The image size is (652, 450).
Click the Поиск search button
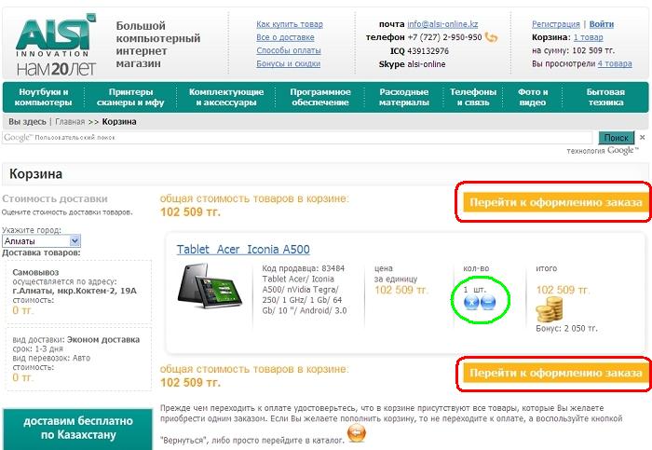click(x=617, y=138)
